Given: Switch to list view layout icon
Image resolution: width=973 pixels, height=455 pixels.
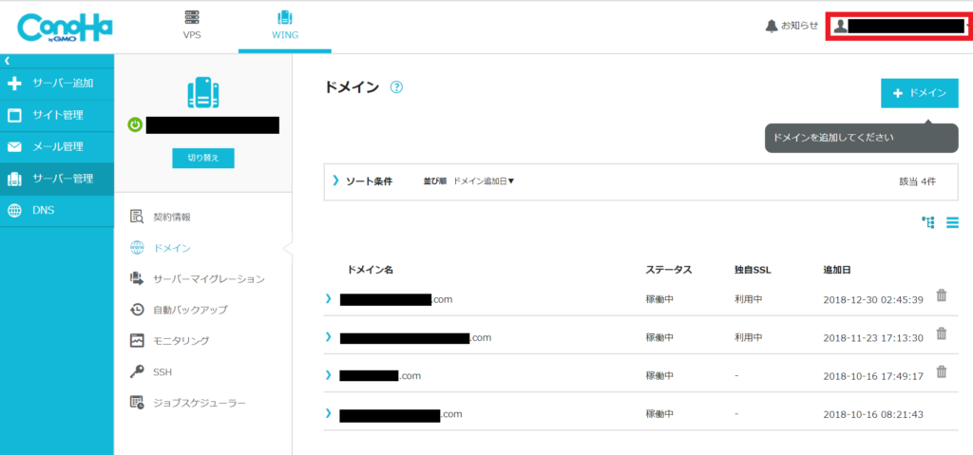Looking at the screenshot, I should click(x=952, y=222).
